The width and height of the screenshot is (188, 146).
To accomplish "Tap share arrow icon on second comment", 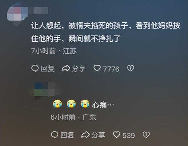I will pyautogui.click(x=85, y=135).
